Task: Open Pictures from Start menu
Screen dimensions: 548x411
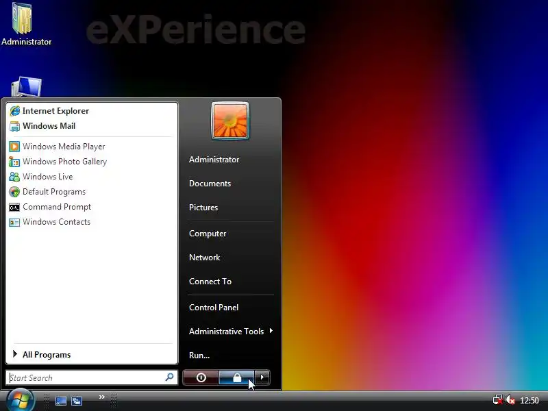Action: tap(203, 208)
